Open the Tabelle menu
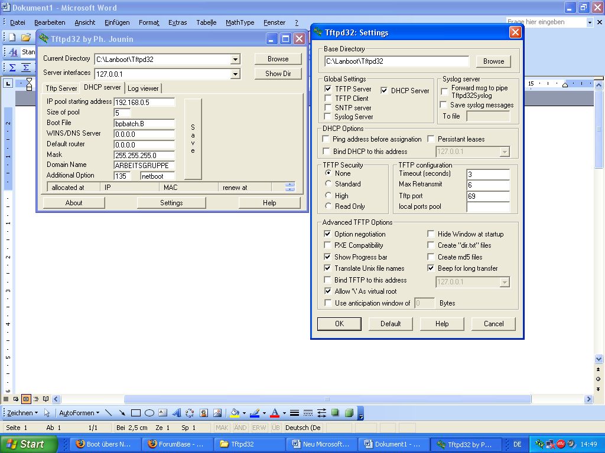Screen dimensions: 605x453 pyautogui.click(x=206, y=22)
